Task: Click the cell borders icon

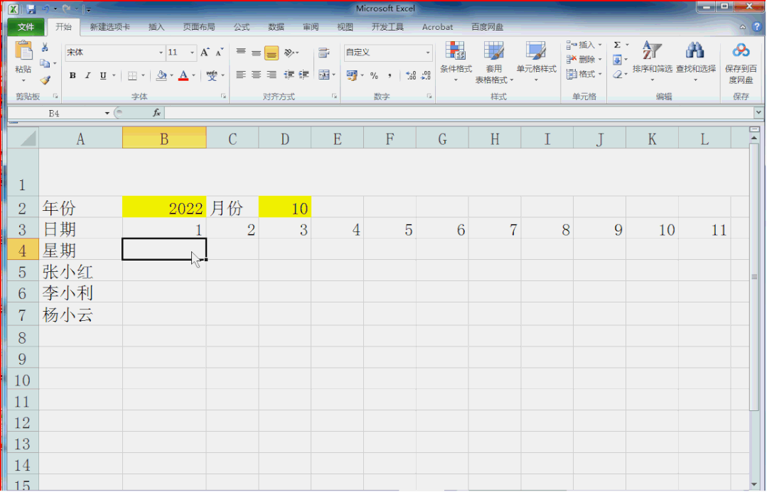Action: pos(132,76)
